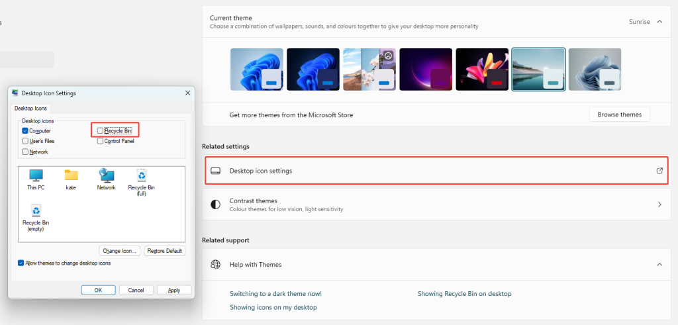Open the 'Showing Recycle Bin on desktop' link
Screen dimensions: 678x325
464,294
